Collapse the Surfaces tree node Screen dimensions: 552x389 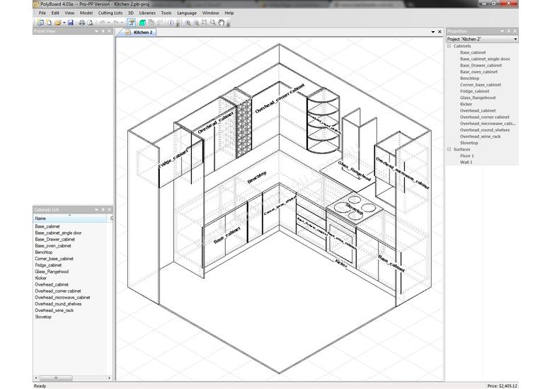coord(449,149)
